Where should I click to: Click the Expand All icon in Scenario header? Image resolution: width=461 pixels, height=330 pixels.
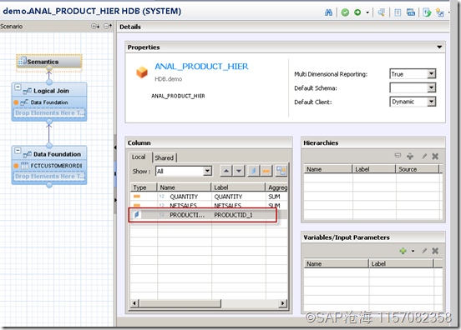coord(95,27)
